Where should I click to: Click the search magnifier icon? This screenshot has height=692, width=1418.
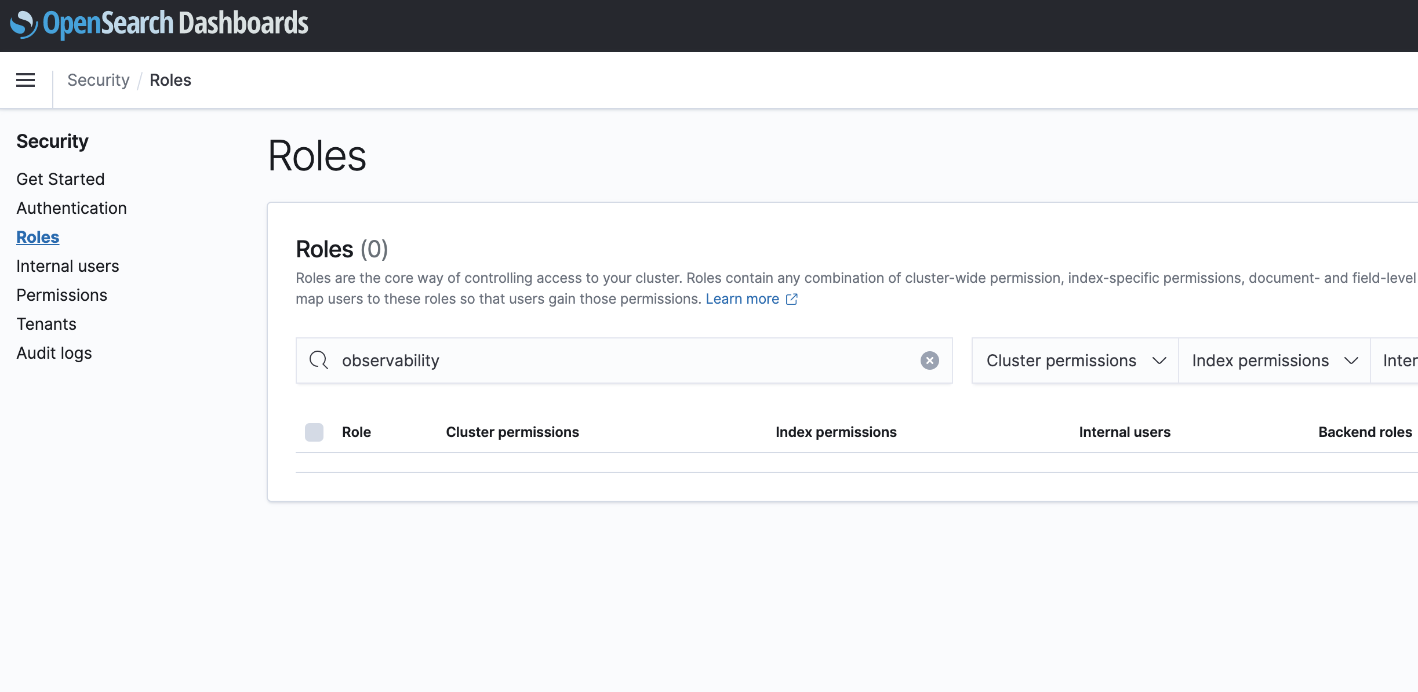(x=319, y=360)
